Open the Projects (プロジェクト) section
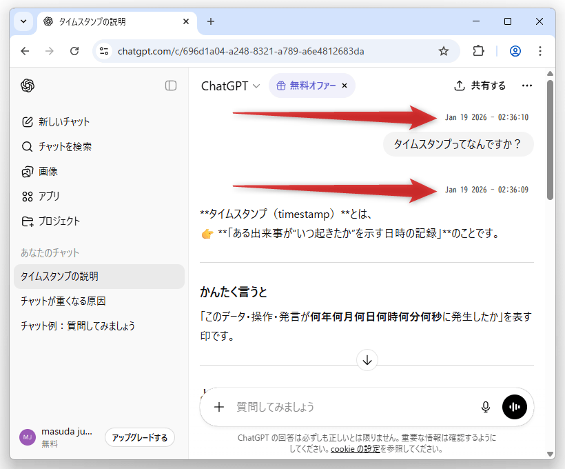The height and width of the screenshot is (469, 565). [x=59, y=221]
